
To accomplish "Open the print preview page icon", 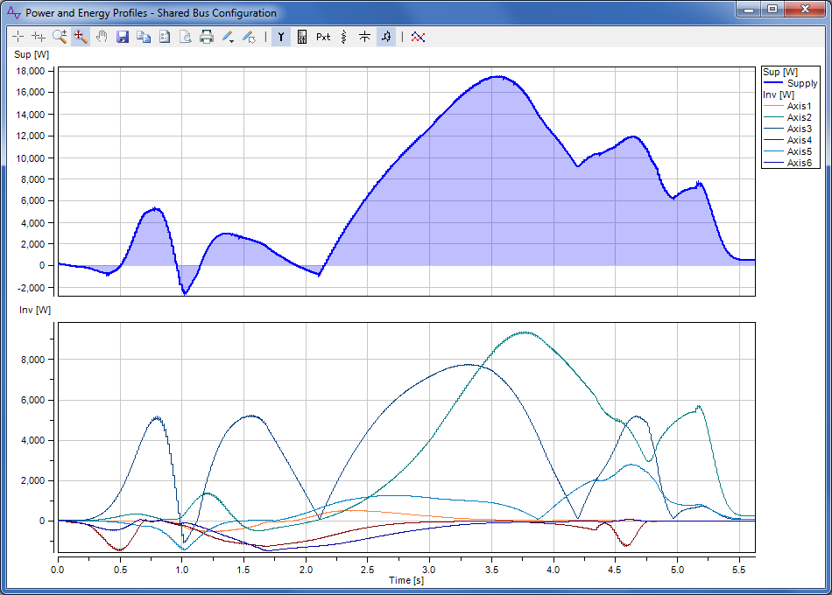I will pos(186,37).
